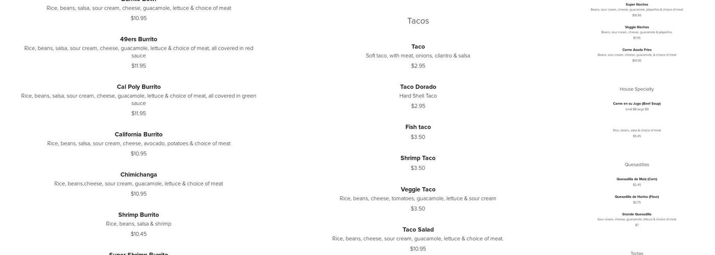Select the Veggie Nachos item
The image size is (715, 255).
636,27
